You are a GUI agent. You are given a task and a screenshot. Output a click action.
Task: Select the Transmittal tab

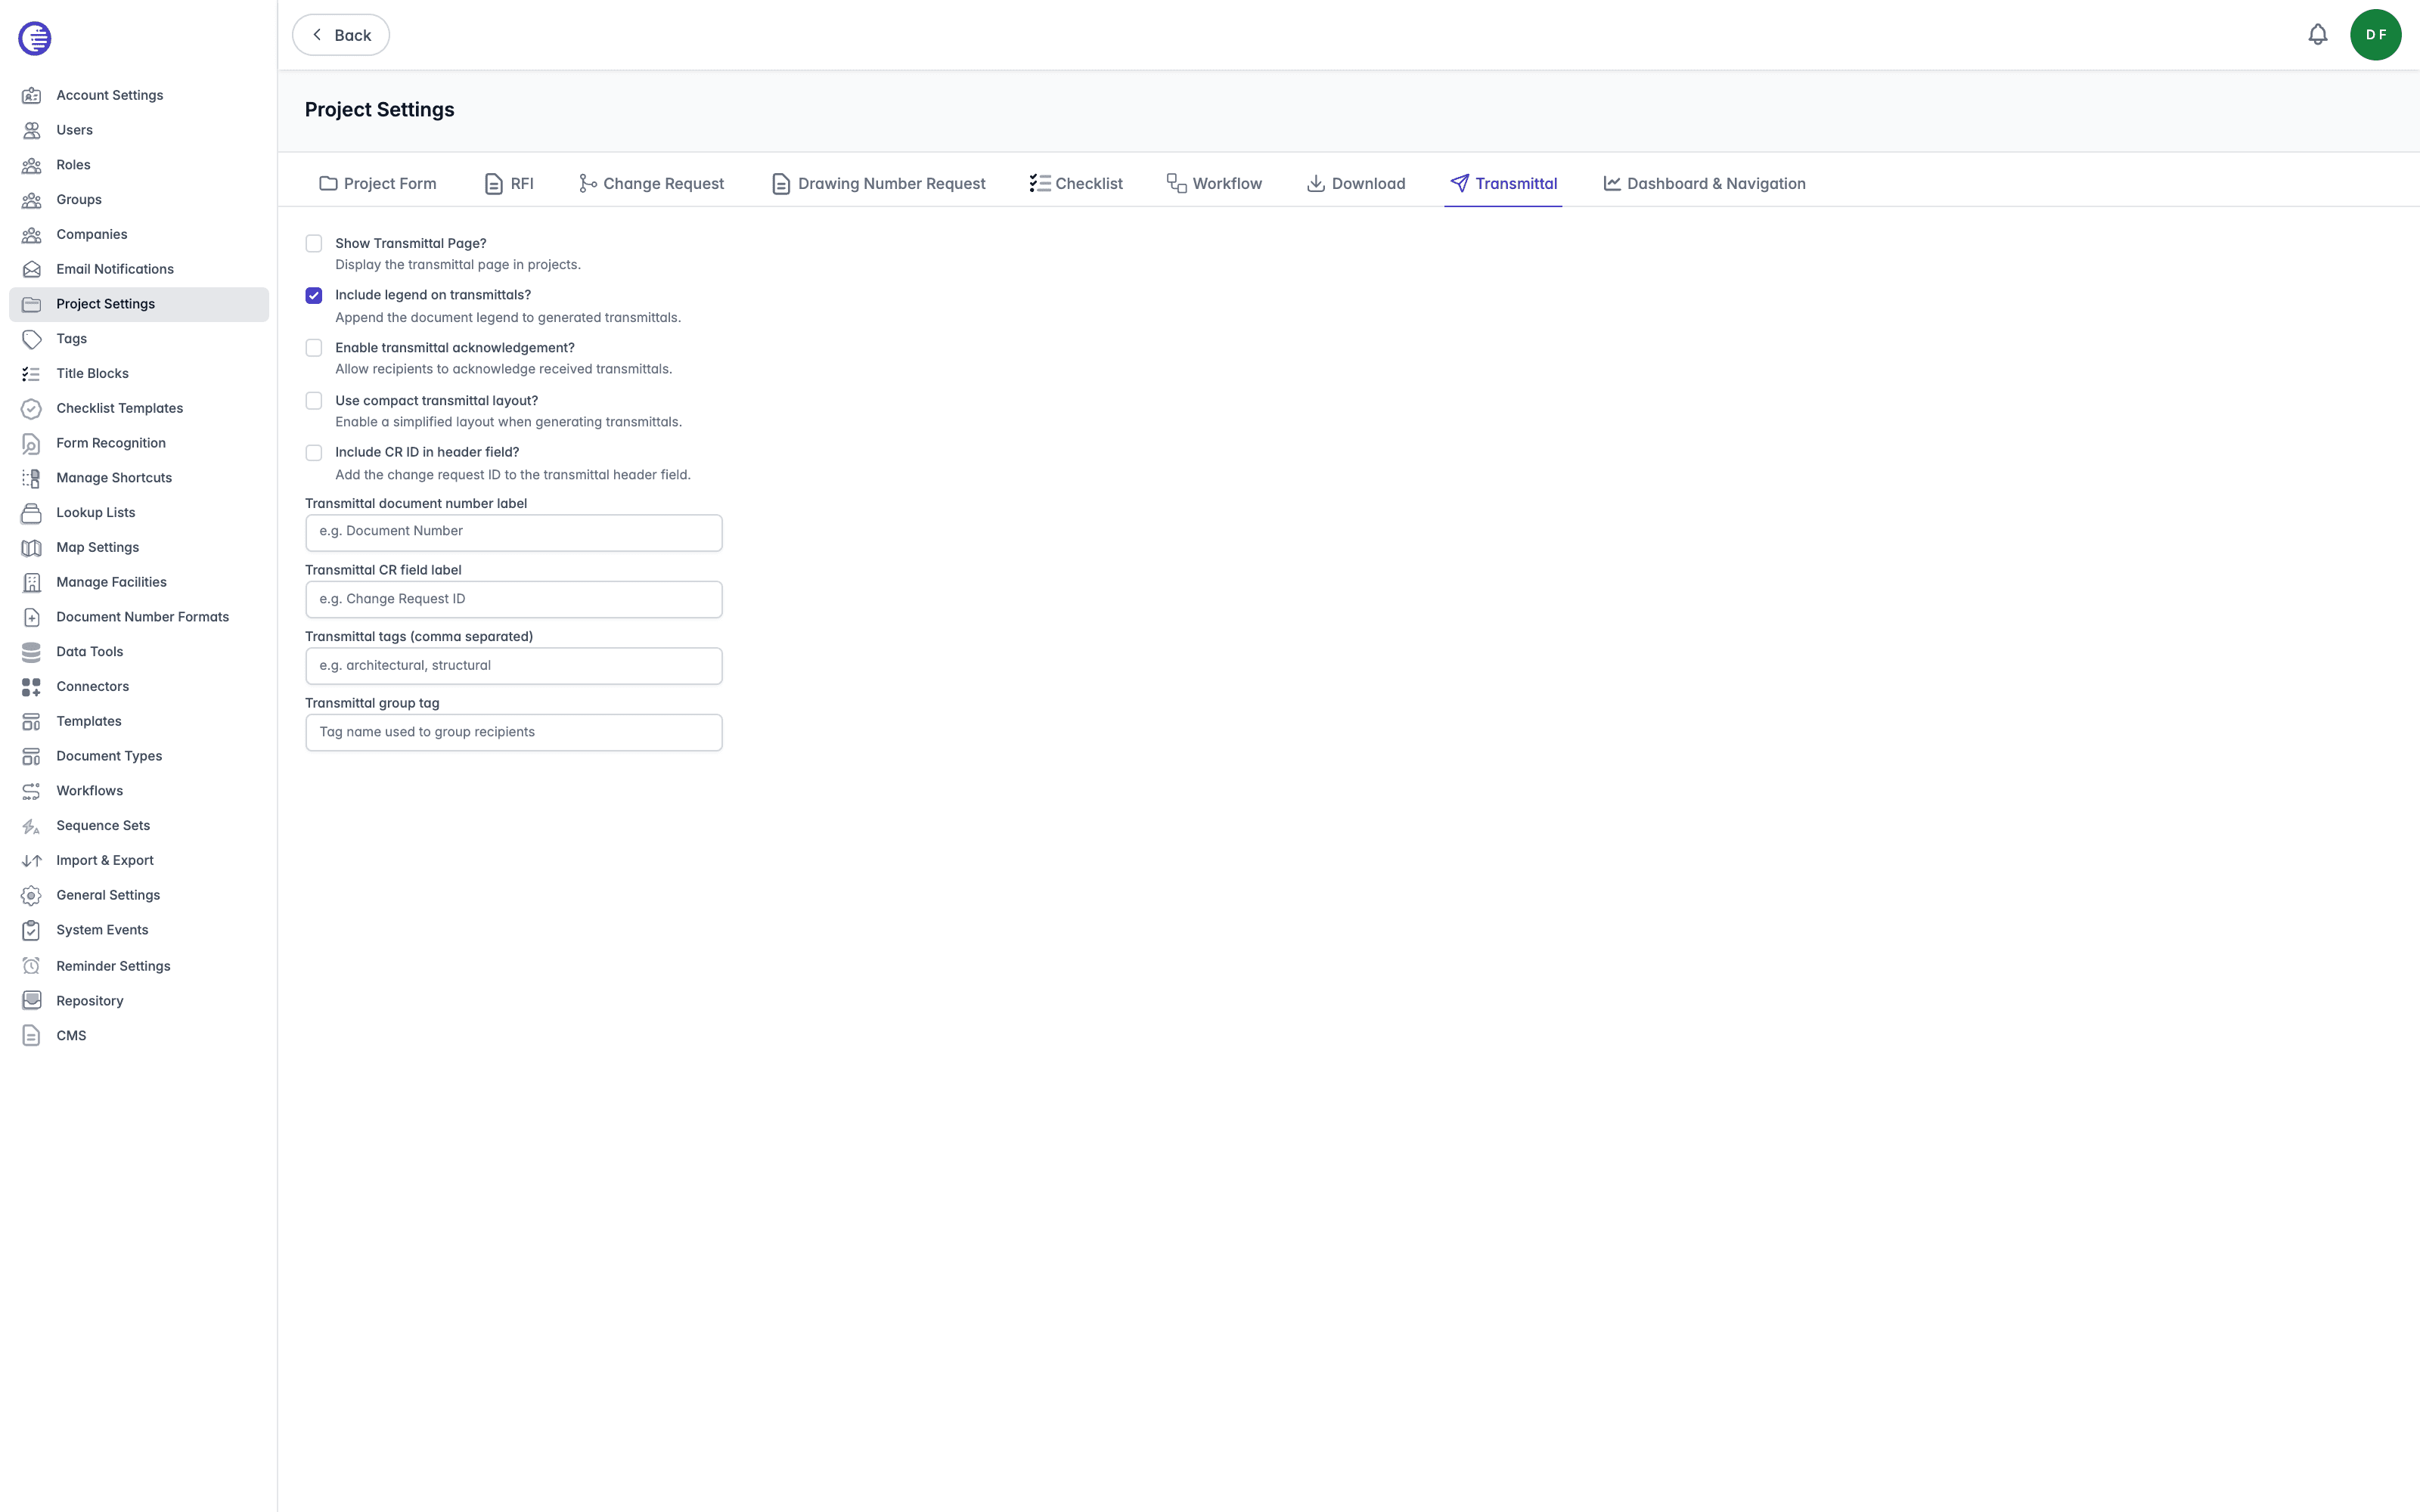pyautogui.click(x=1503, y=184)
